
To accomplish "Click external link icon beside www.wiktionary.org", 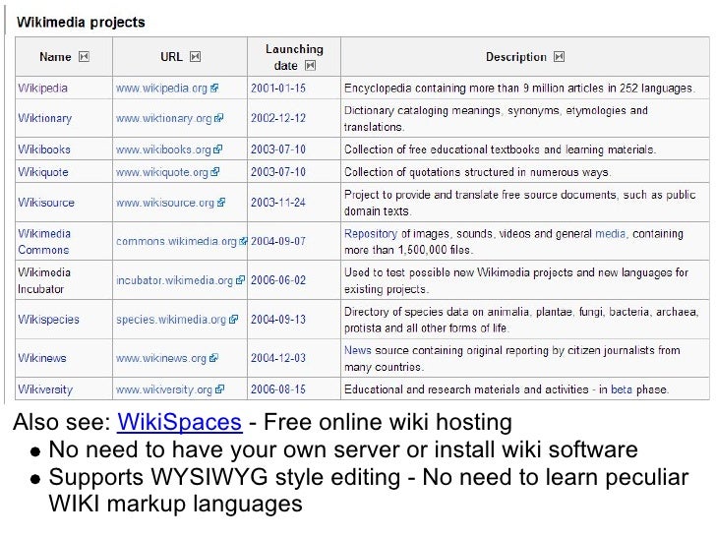I will [218, 118].
